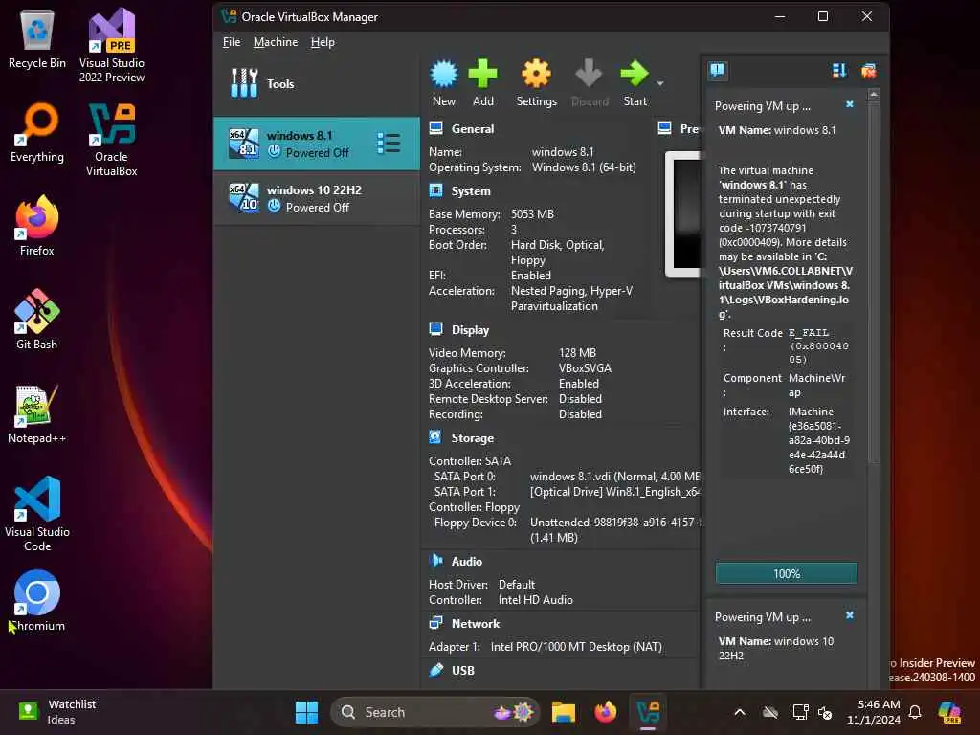980x735 pixels.
Task: Dismiss windows 8.1 Powering VM up notification
Action: [x=850, y=104]
